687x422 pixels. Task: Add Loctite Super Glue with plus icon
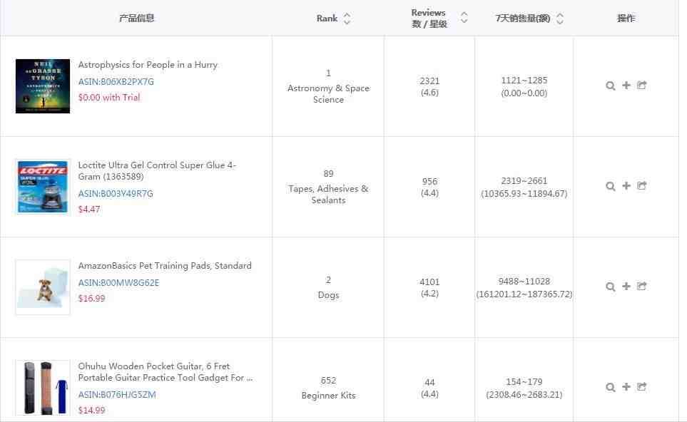[x=626, y=186]
